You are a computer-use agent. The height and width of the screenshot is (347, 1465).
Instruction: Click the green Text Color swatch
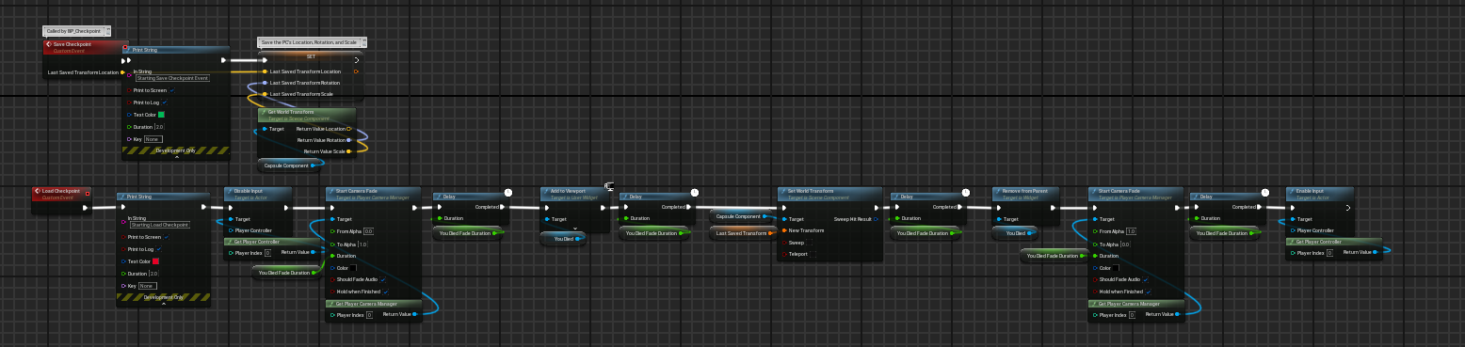pyautogui.click(x=161, y=115)
